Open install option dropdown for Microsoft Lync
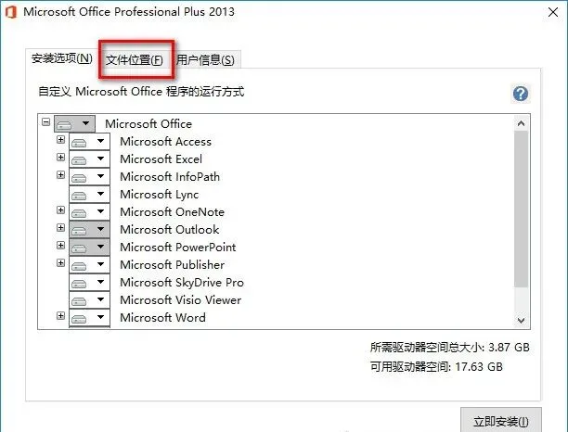Viewport: 568px width, 432px height. (x=89, y=195)
